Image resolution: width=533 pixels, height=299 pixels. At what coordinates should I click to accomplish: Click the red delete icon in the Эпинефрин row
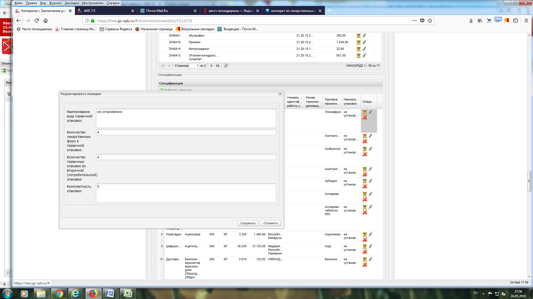click(365, 118)
